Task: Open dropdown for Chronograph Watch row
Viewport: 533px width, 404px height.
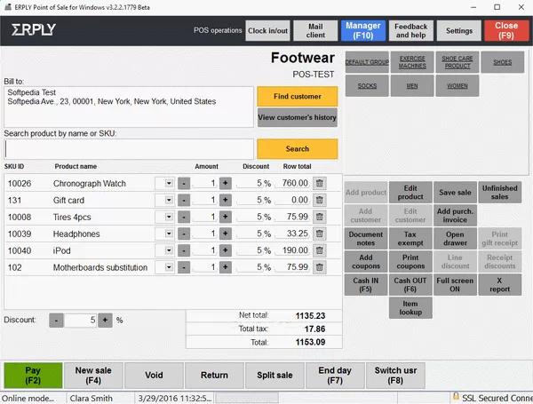Action: tap(164, 183)
